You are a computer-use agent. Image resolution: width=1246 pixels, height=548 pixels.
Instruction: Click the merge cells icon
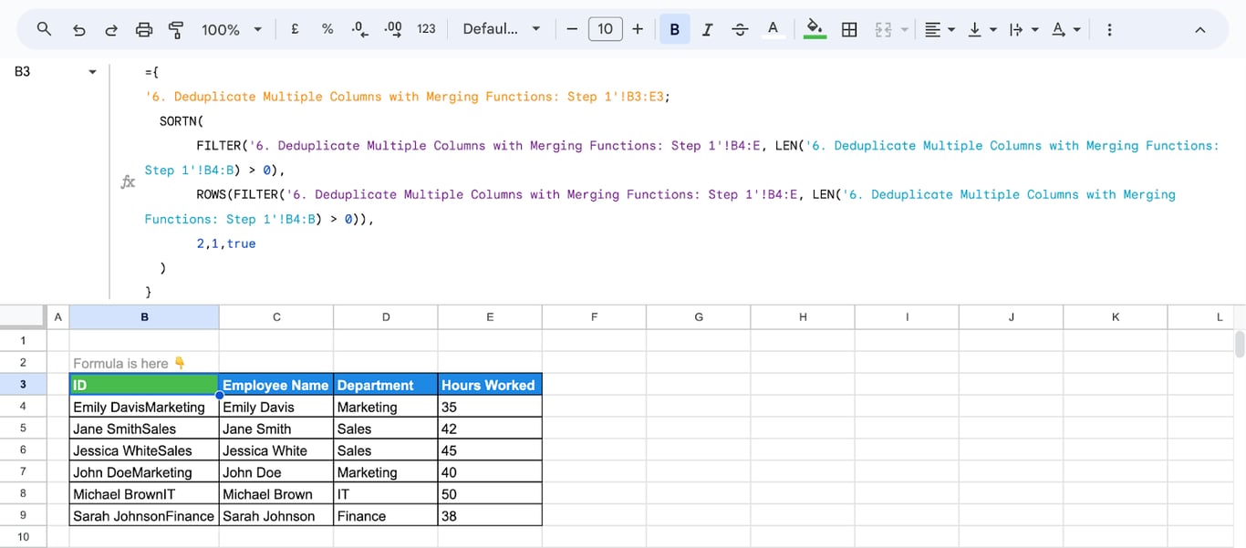[882, 29]
